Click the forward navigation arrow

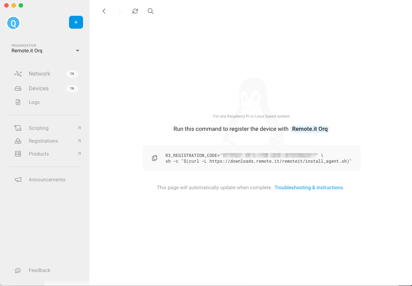point(120,11)
